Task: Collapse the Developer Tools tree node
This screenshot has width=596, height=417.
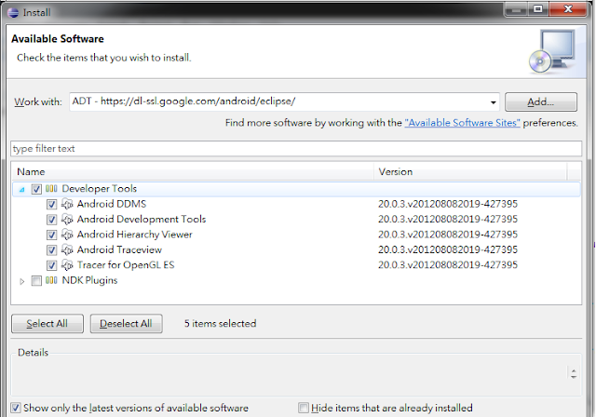Action: [22, 189]
